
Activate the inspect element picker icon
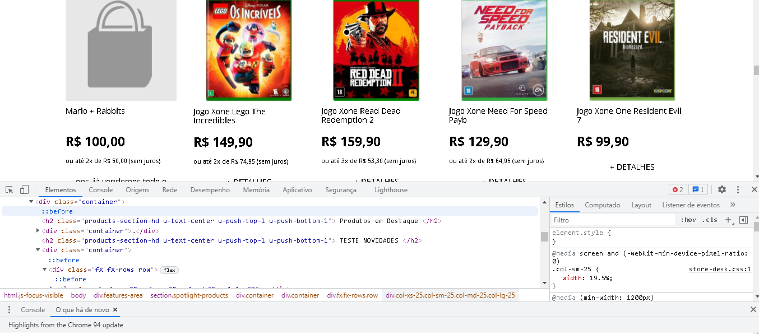click(x=10, y=190)
